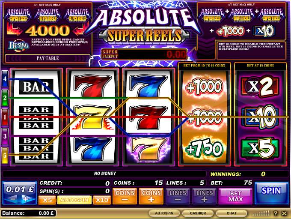The height and width of the screenshot is (219, 291).
Task: Select the X5 autospin option
Action: (x=47, y=200)
